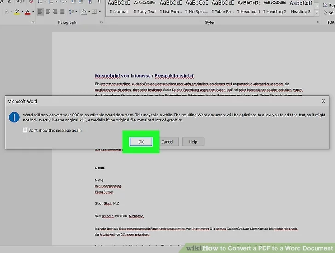This screenshot has width=335, height=253.
Task: Click the multilevel list icon
Action: (62, 2)
